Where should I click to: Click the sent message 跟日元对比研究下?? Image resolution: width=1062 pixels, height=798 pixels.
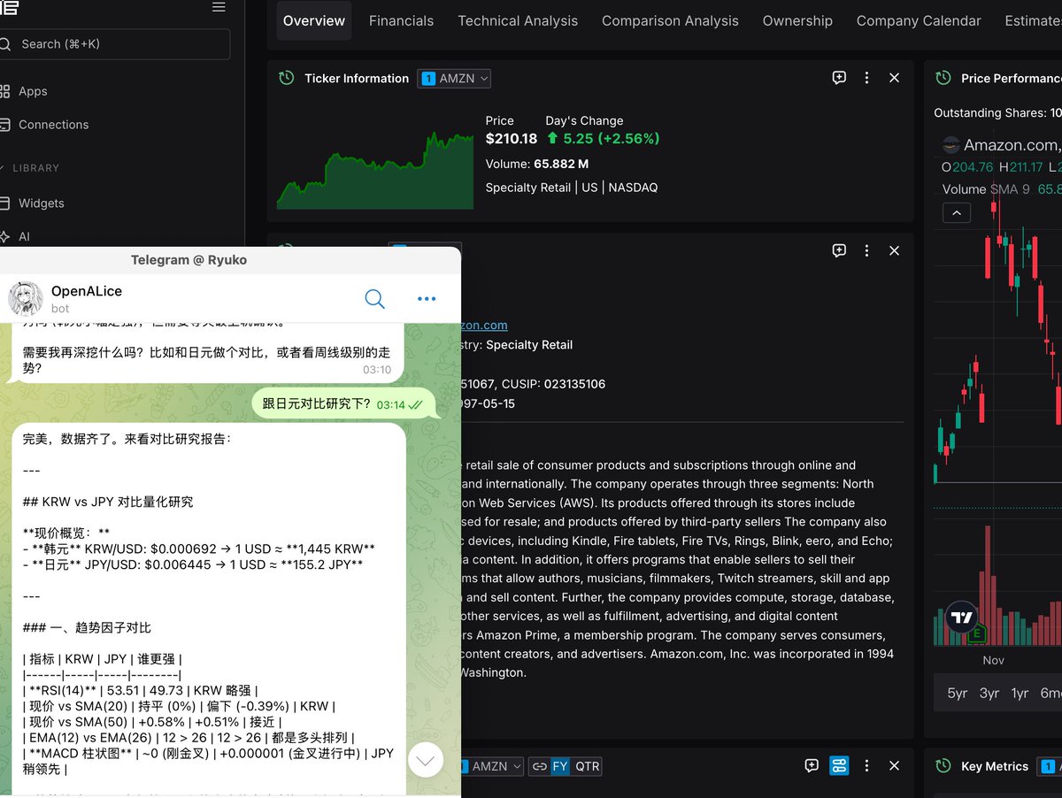[342, 403]
